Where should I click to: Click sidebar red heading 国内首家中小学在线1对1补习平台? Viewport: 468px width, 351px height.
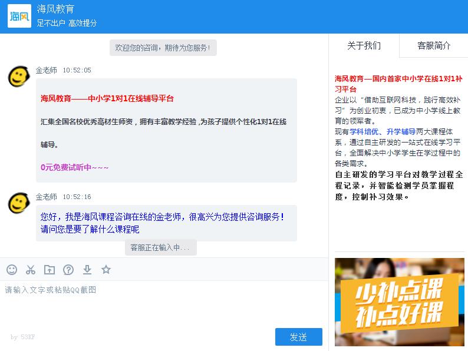click(398, 84)
